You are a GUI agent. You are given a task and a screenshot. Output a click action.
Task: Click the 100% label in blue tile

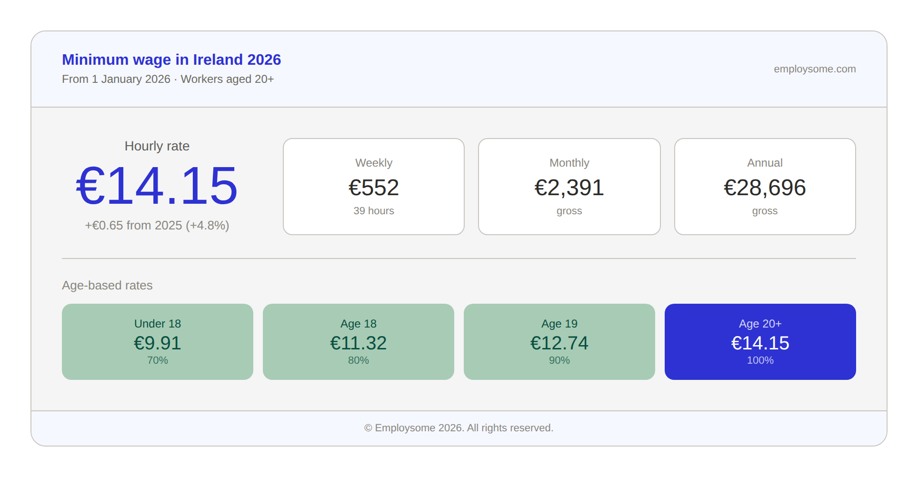(760, 360)
